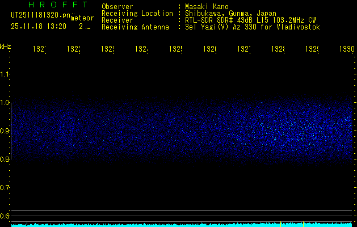Image resolution: width=357 pixels, height=227 pixels.
Task: Select the 0.6 kHz frequency axis label
Action: [5, 216]
